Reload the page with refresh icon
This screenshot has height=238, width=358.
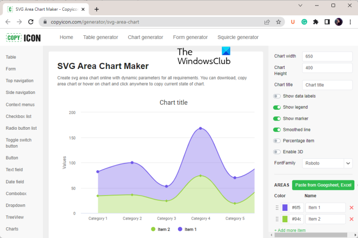pyautogui.click(x=31, y=22)
